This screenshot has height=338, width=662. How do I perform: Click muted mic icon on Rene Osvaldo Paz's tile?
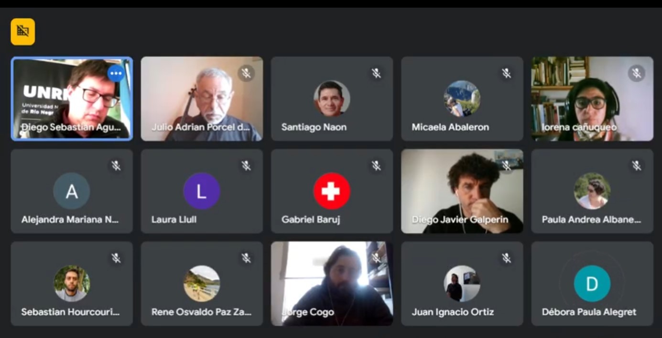click(x=246, y=258)
